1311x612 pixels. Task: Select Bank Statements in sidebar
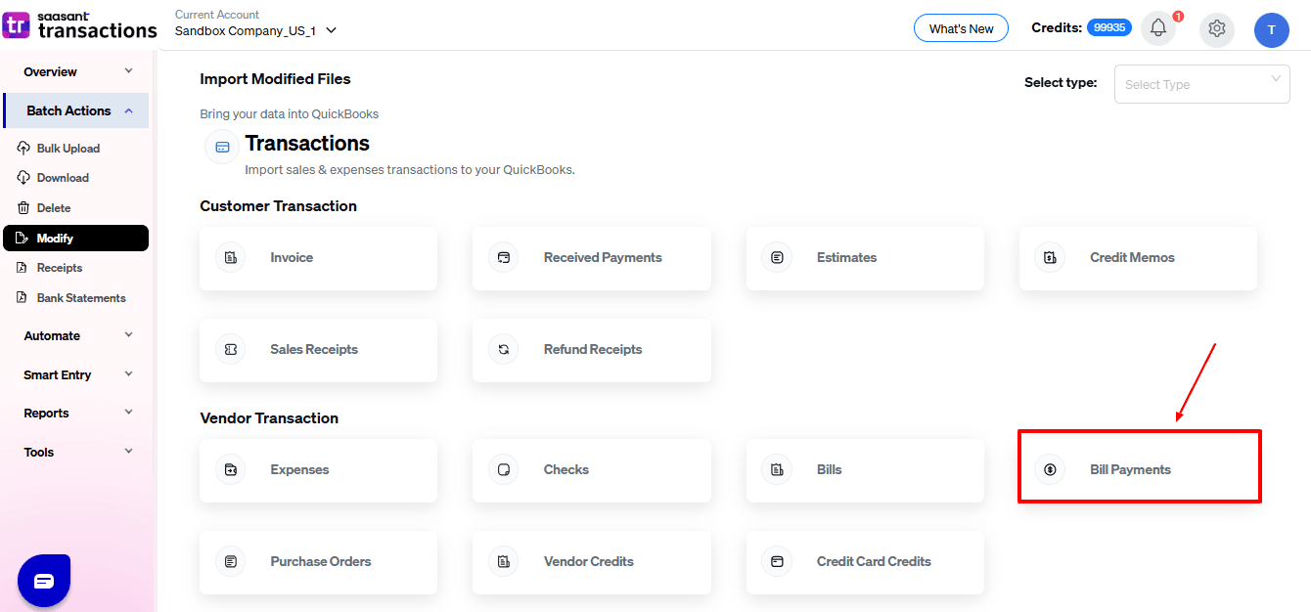pos(80,298)
